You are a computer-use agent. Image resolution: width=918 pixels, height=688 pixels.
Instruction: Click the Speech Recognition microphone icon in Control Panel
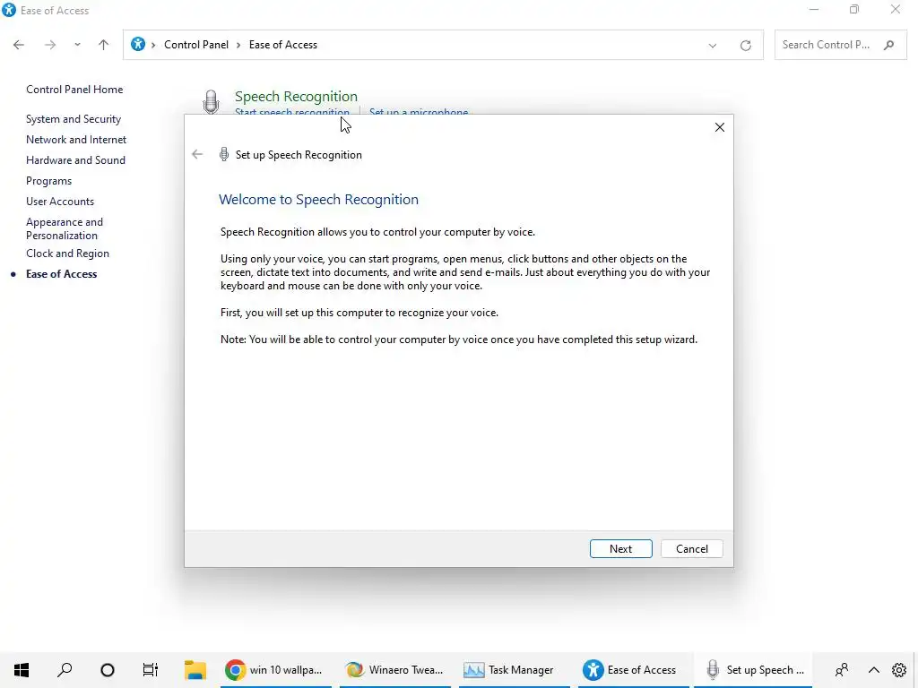pyautogui.click(x=211, y=102)
